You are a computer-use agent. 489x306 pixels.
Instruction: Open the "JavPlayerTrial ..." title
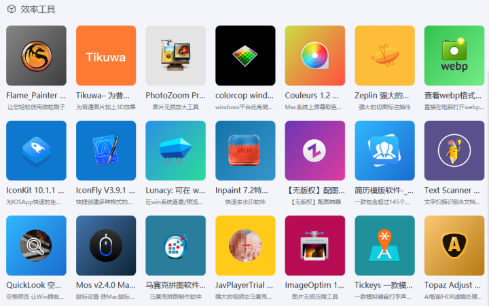[244, 285]
